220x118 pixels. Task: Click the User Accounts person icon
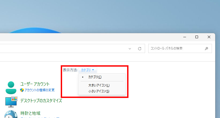pos(11,87)
